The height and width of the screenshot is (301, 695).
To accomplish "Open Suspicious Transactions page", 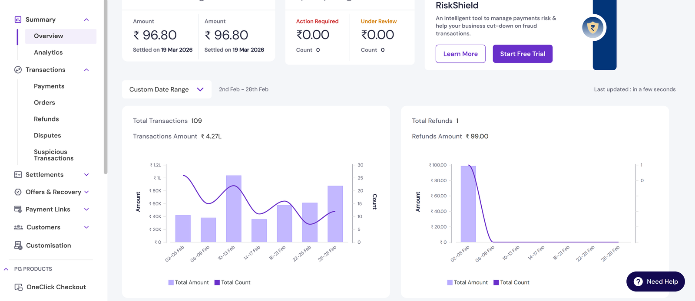I will [x=53, y=155].
